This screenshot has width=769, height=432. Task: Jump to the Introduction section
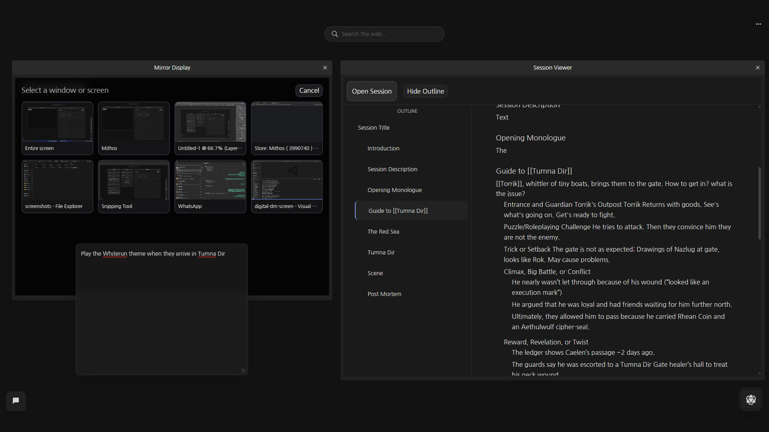[x=383, y=148]
